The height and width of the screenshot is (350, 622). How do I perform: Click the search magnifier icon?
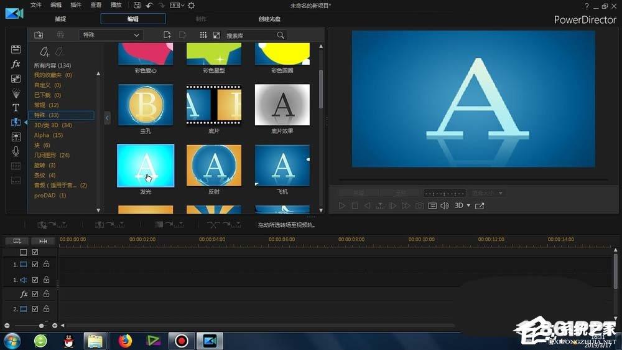281,35
